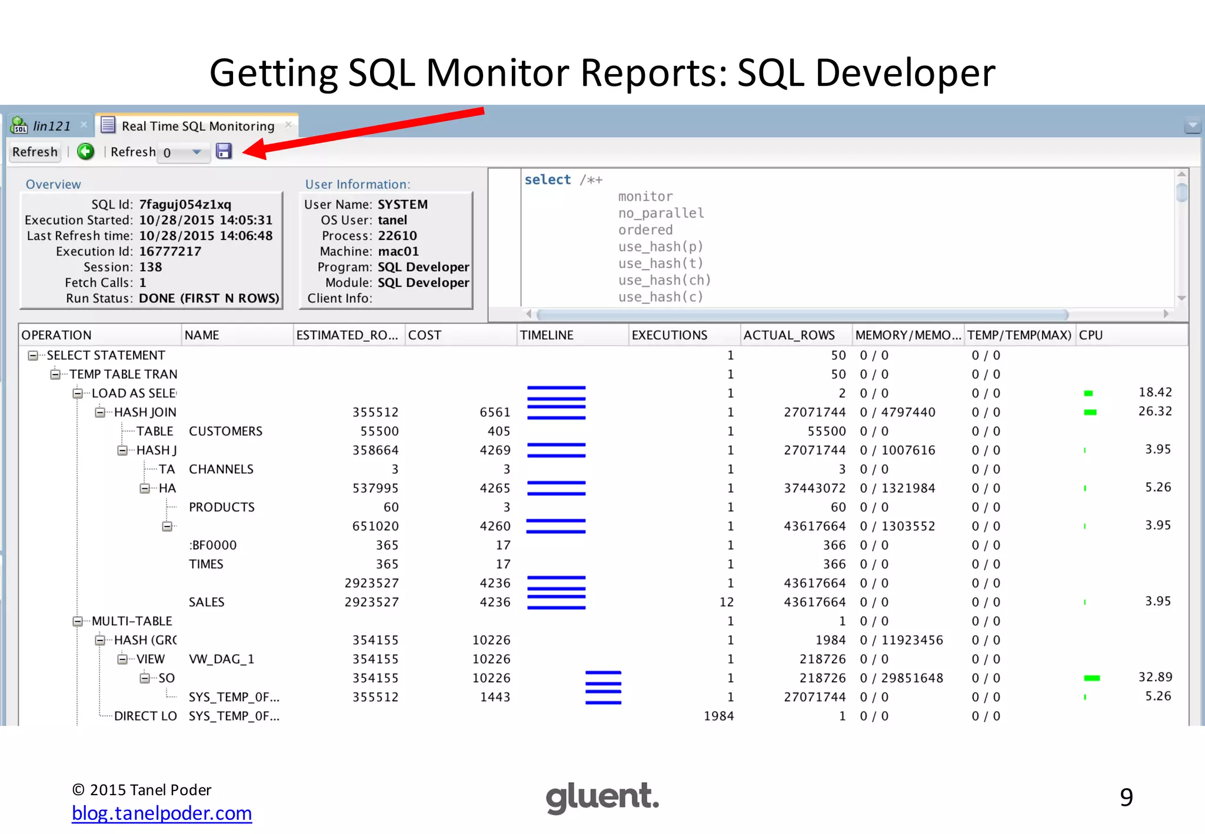Select the DIRECT LO row
This screenshot has height=834, width=1205.
pos(603,716)
